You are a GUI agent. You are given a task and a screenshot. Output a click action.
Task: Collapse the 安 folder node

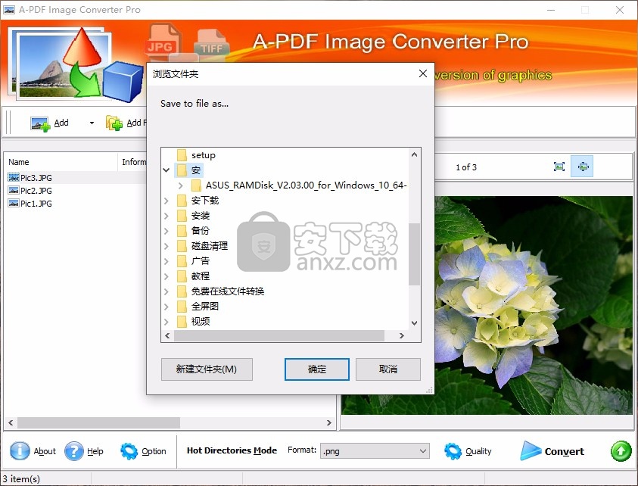pos(167,170)
